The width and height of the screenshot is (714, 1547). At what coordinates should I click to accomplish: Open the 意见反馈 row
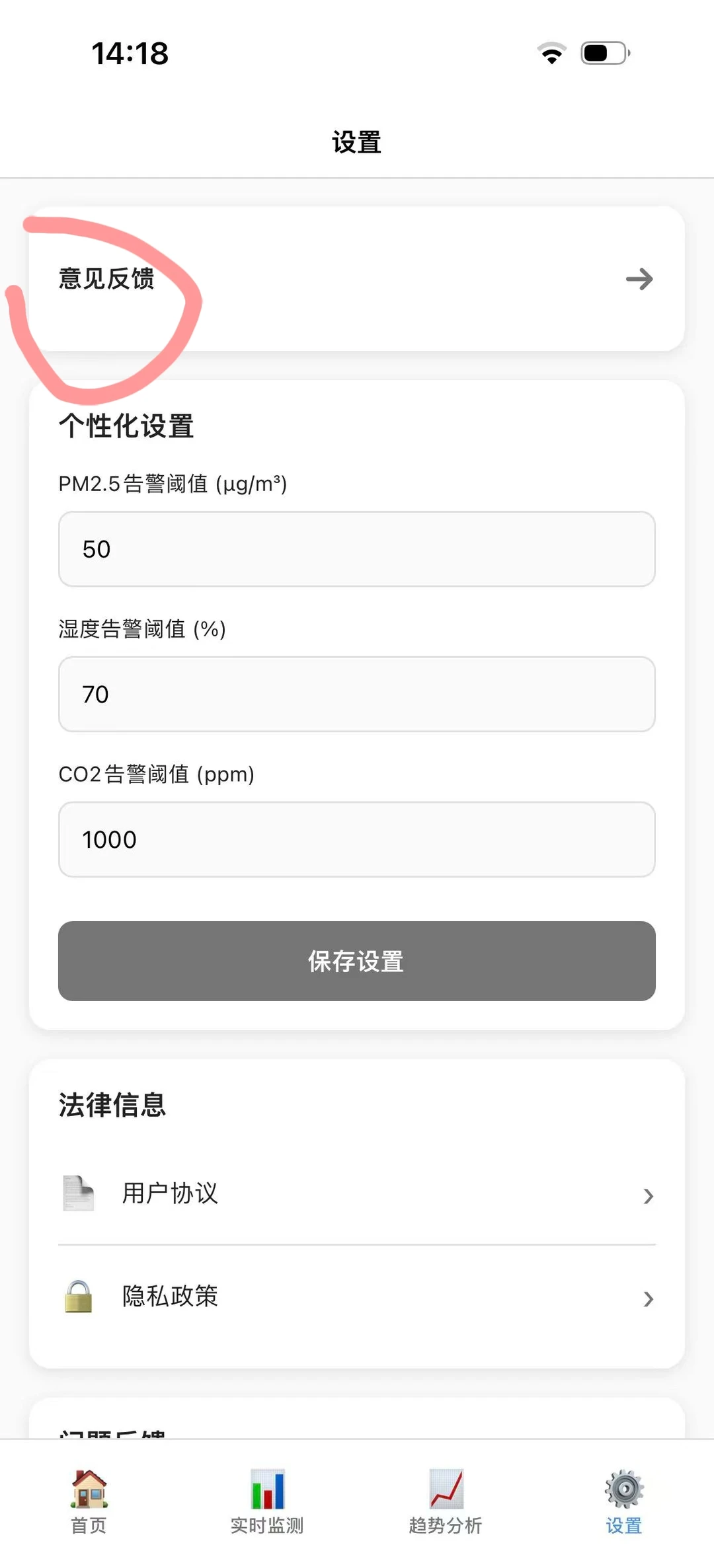(357, 279)
